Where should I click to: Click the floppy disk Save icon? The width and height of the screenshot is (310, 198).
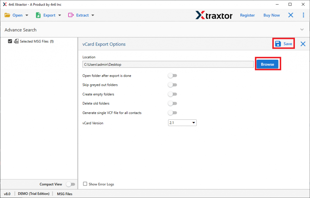click(x=278, y=44)
